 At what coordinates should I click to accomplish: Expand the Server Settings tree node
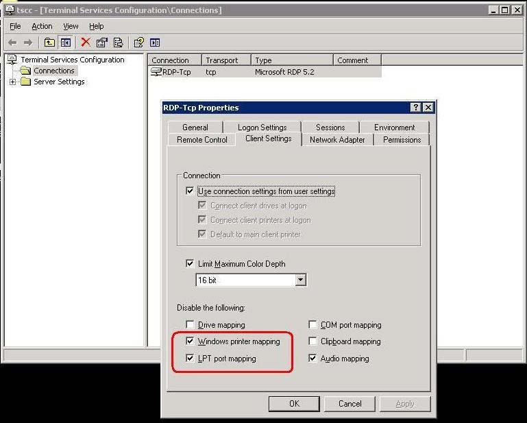(x=13, y=82)
